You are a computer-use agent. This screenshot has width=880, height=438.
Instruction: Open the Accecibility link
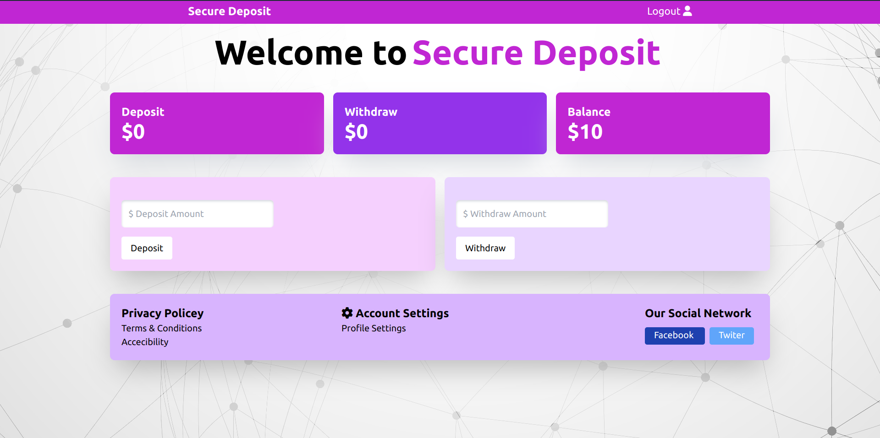click(145, 342)
